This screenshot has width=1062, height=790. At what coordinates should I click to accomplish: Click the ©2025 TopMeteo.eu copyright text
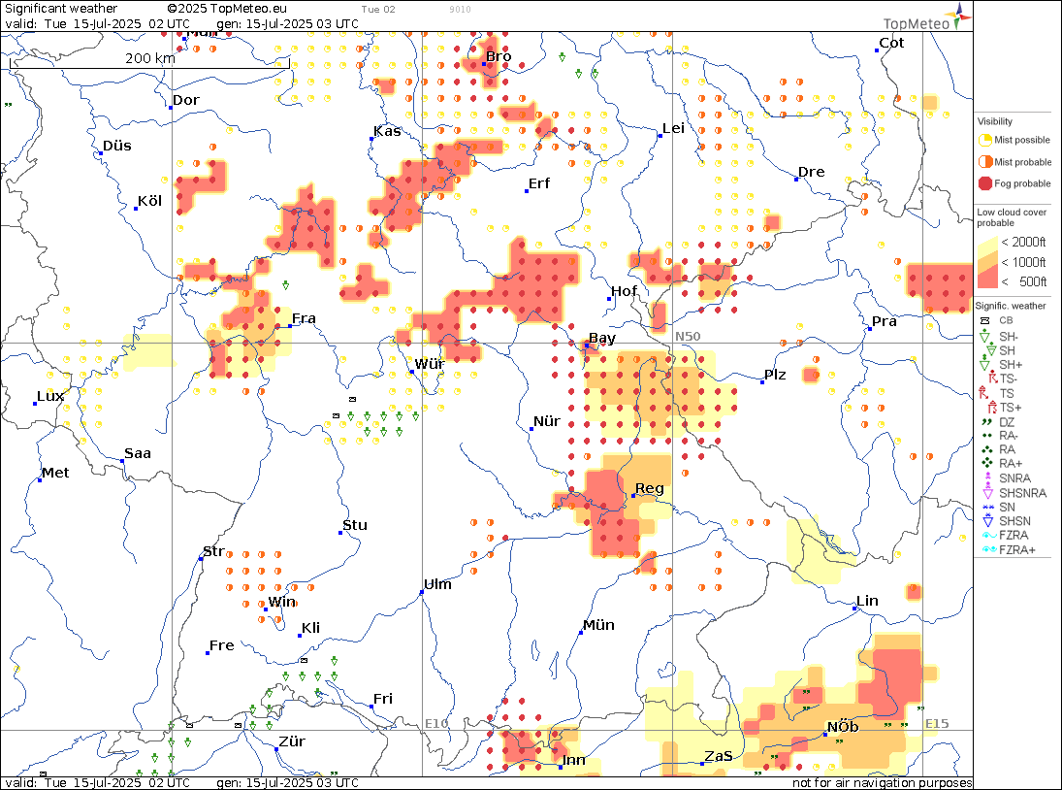click(x=227, y=9)
